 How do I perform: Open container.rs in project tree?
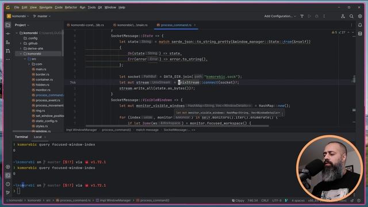click(42, 79)
